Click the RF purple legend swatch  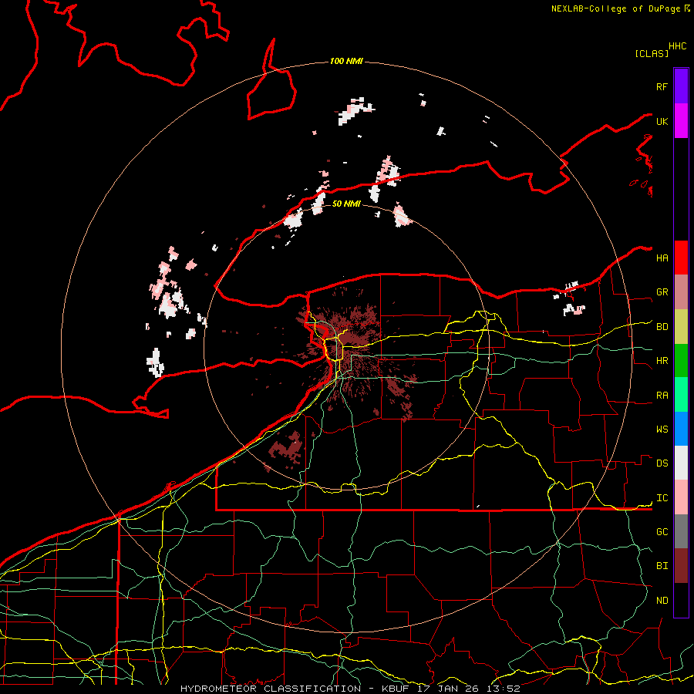tap(681, 86)
